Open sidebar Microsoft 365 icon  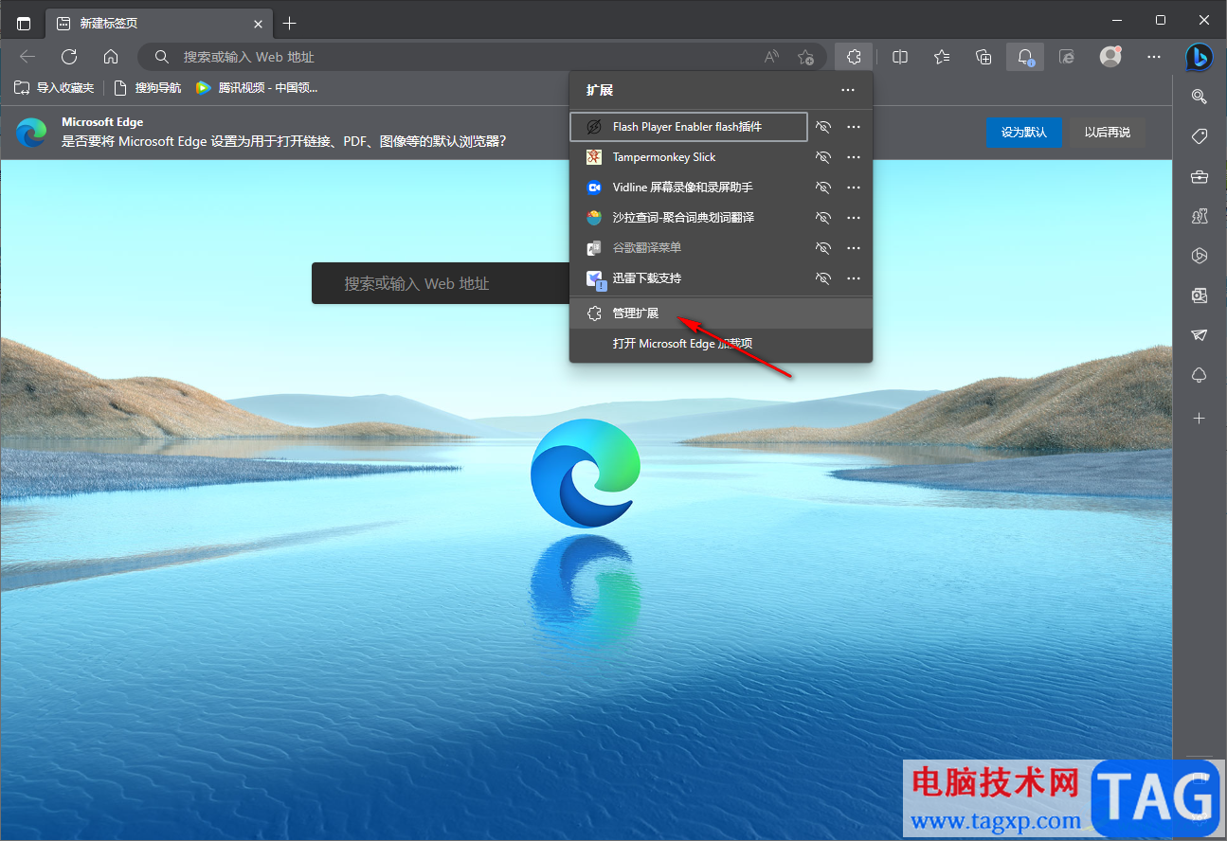(1200, 256)
